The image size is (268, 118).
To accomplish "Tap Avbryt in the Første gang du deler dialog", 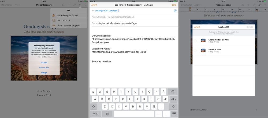I will click(44, 73).
